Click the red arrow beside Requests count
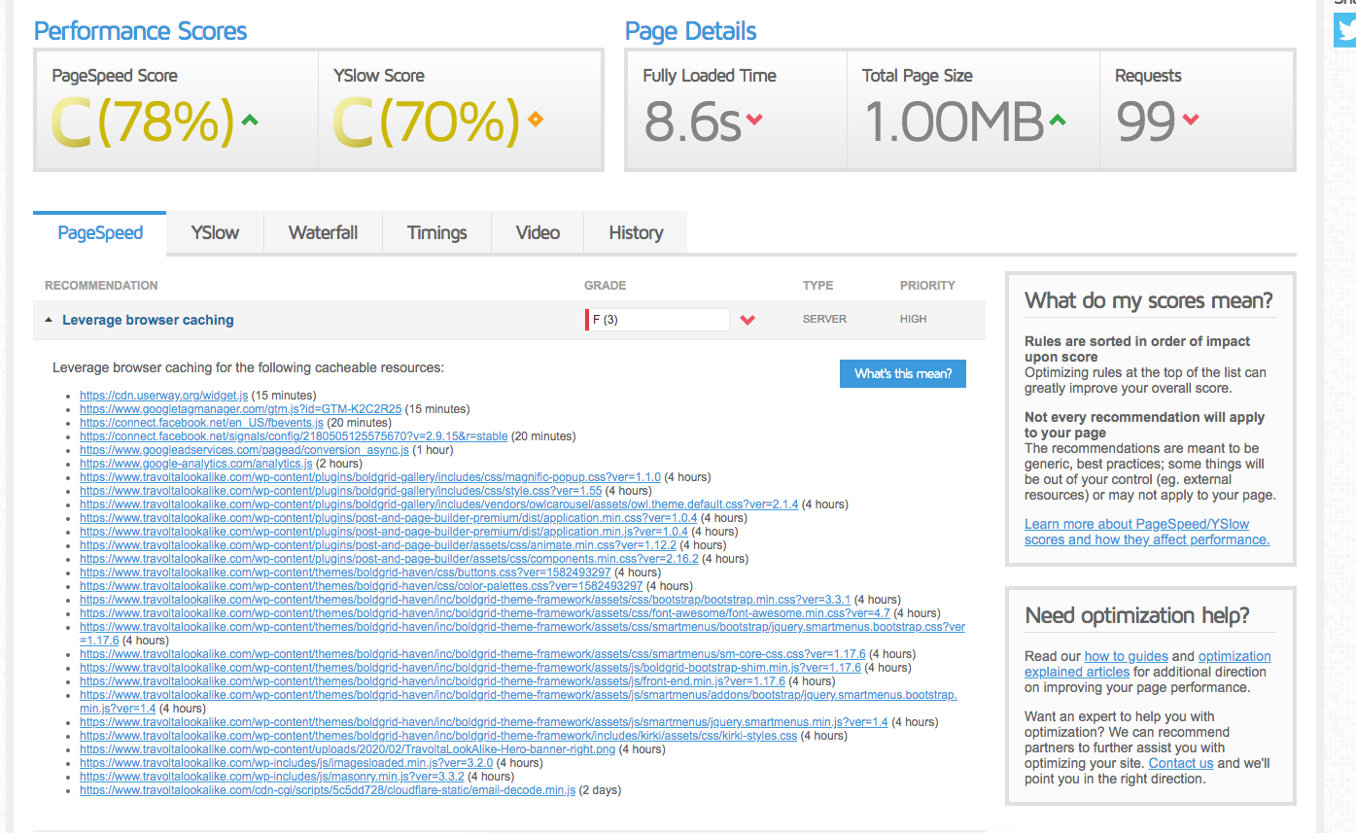This screenshot has height=833, width=1356. [x=1191, y=120]
